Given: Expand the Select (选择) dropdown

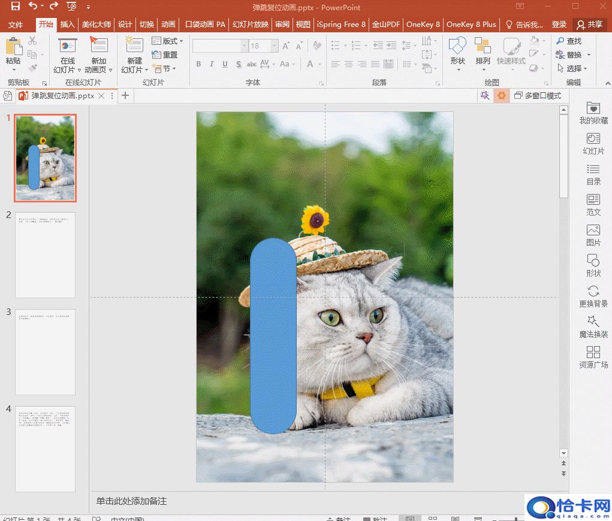Looking at the screenshot, I should pyautogui.click(x=572, y=68).
